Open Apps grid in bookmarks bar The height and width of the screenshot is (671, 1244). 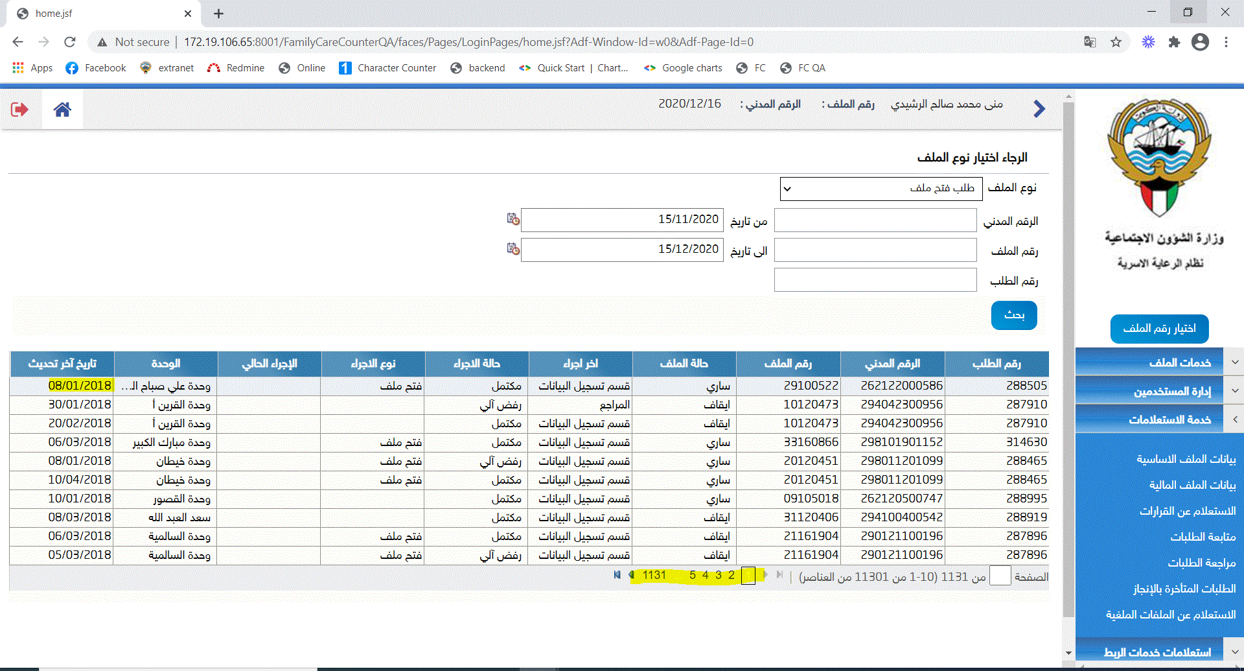click(32, 68)
